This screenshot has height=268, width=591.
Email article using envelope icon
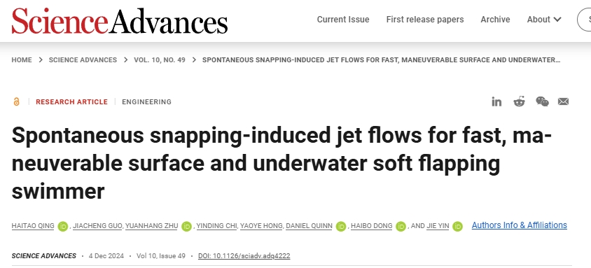click(x=563, y=101)
